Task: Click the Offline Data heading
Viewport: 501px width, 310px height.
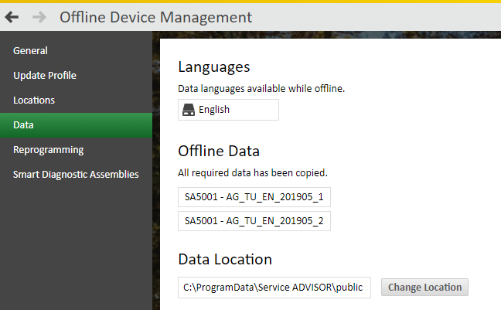Action: [219, 152]
